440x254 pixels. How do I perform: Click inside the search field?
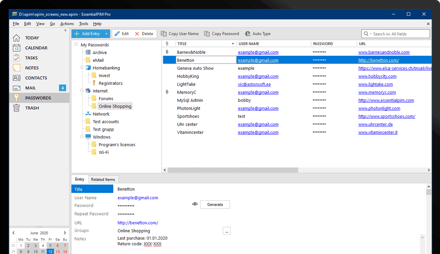395,33
